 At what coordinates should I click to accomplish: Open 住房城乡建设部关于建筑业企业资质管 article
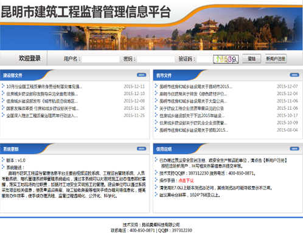click(x=193, y=123)
